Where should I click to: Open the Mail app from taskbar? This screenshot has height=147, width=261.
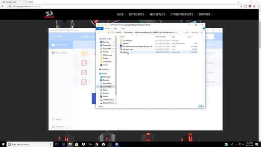click(x=103, y=144)
